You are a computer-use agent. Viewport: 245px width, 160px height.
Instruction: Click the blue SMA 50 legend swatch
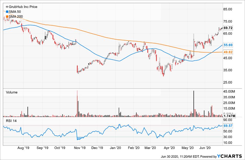point(7,11)
